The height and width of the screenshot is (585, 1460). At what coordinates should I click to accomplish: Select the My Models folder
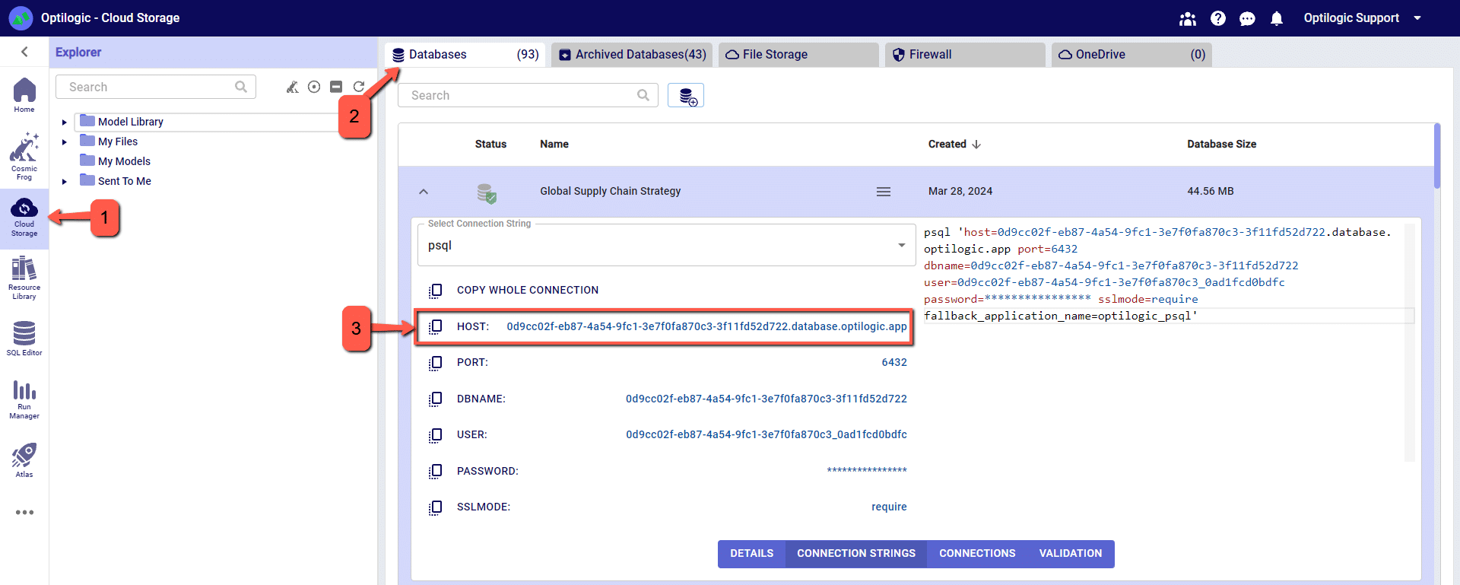click(x=124, y=161)
